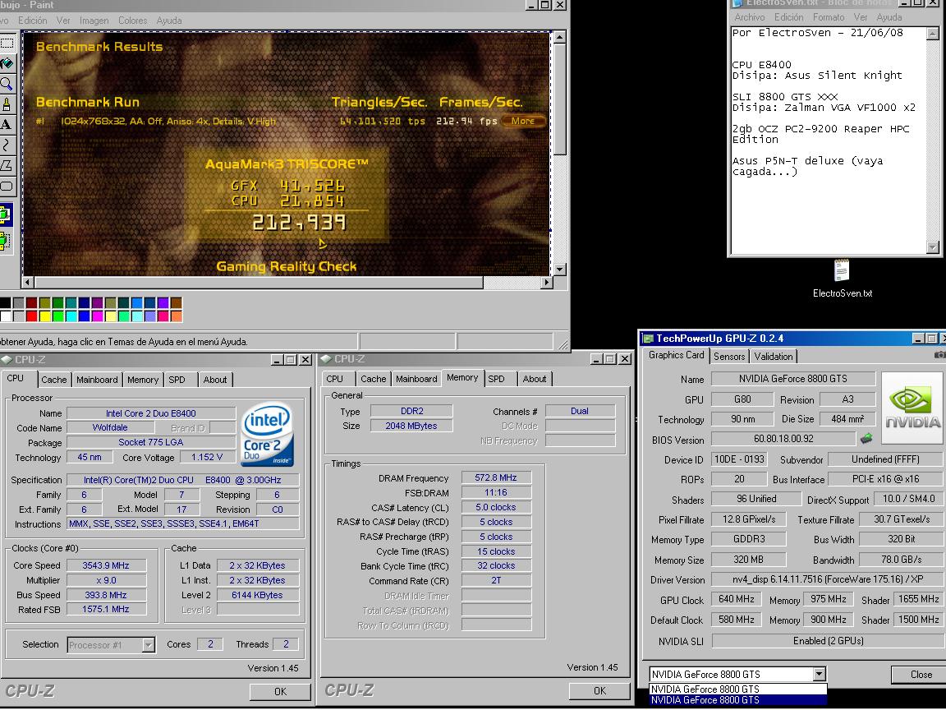Click the GPU Clock value 640 MHz
Viewport: 946px width, 710px height.
tap(737, 599)
